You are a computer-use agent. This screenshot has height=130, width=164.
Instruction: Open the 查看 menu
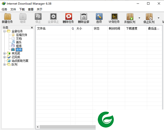[x=31, y=9]
